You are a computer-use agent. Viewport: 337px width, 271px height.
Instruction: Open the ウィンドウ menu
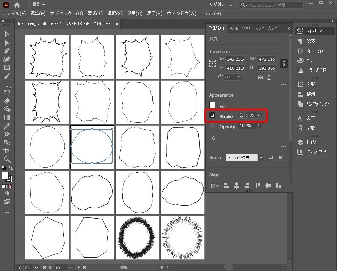click(181, 14)
